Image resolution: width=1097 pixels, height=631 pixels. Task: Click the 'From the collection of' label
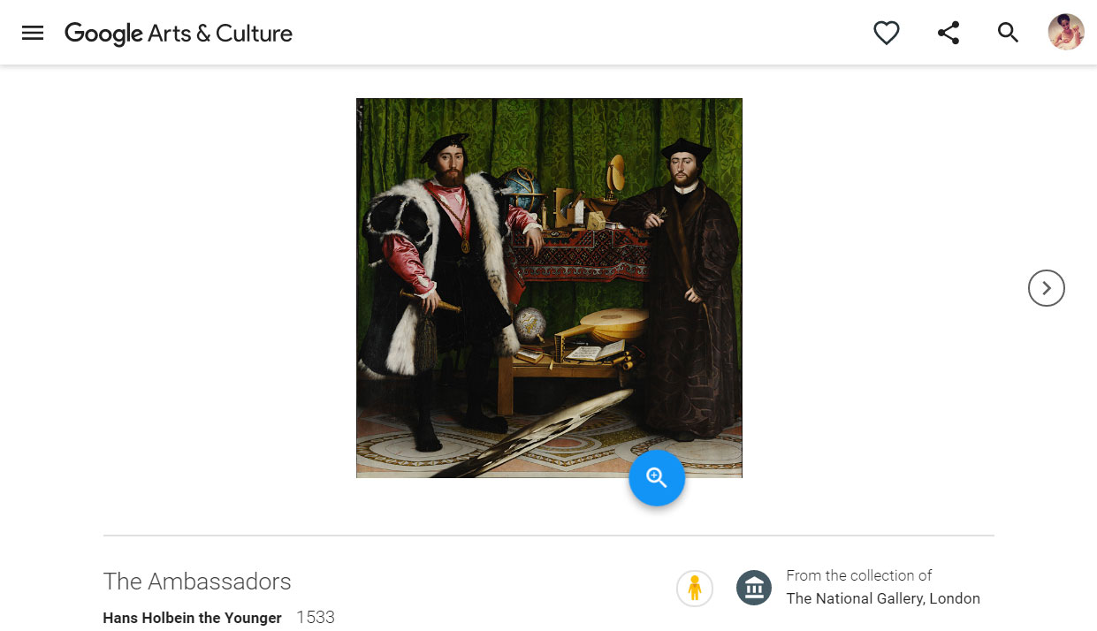[859, 575]
